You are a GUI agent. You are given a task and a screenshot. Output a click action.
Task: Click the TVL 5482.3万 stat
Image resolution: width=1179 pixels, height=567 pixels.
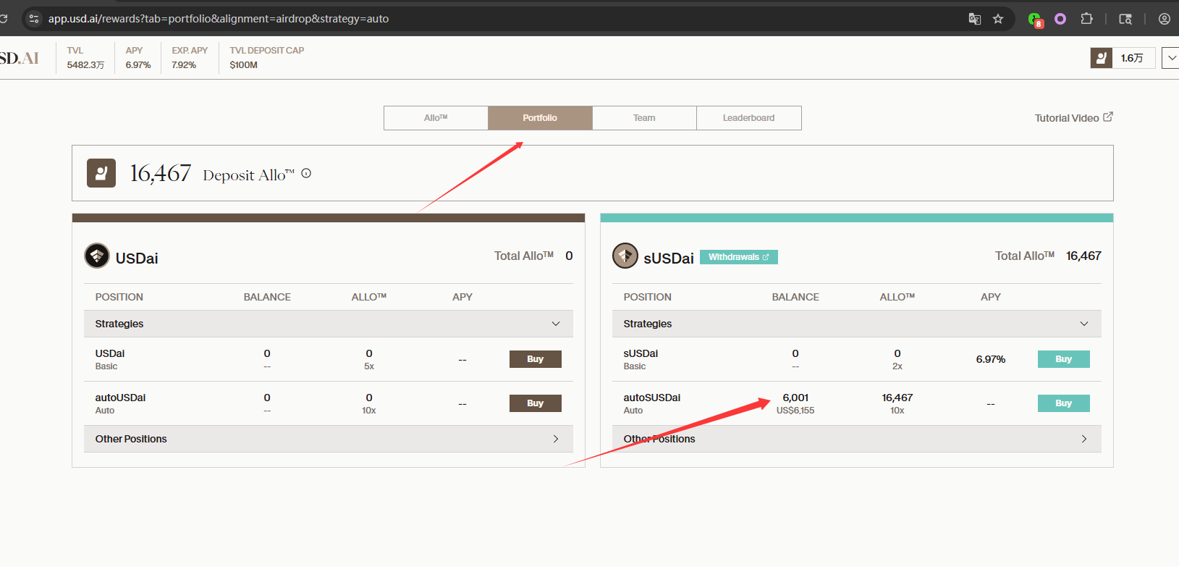[x=85, y=58]
